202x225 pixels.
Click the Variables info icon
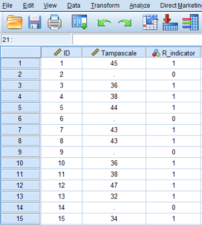190,22
